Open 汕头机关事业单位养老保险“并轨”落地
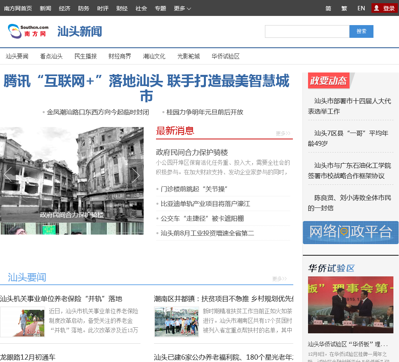399x362 pixels. 61,299
